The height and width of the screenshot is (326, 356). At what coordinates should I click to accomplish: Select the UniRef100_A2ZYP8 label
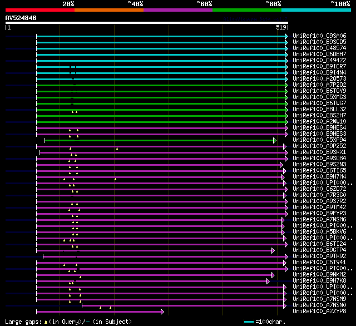(319, 312)
